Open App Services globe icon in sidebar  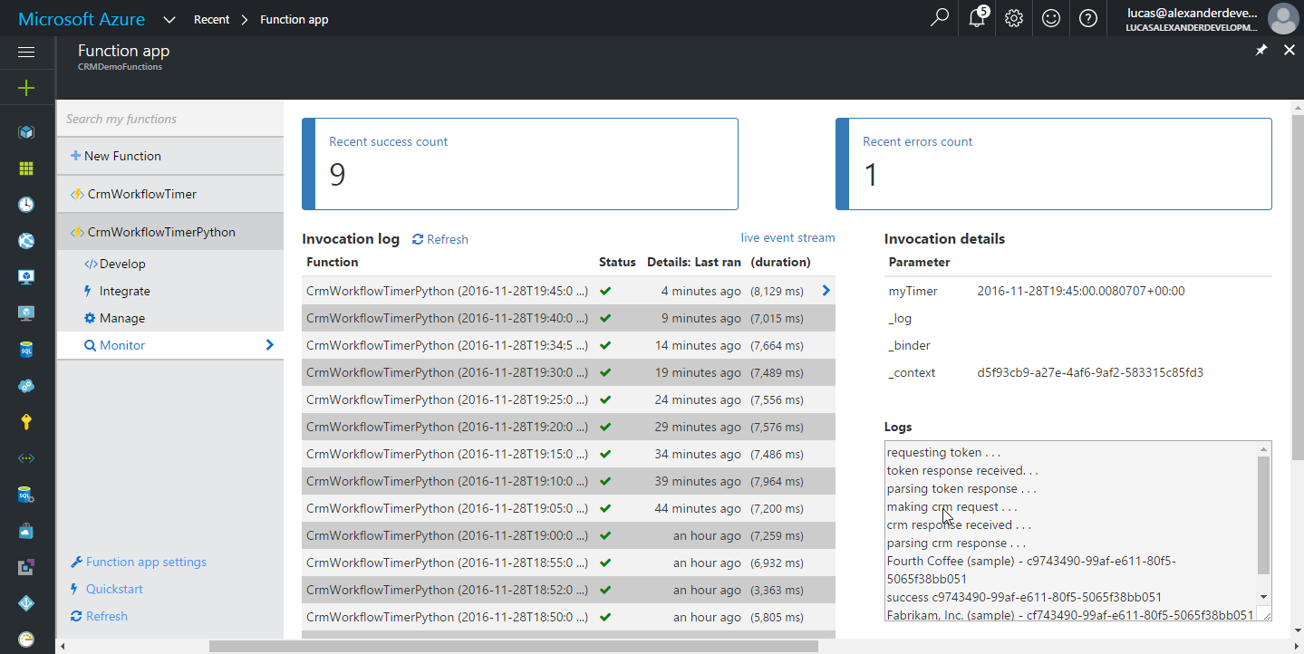(26, 241)
